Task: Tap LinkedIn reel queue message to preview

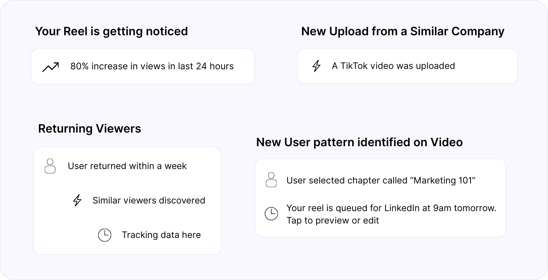Action: click(391, 214)
